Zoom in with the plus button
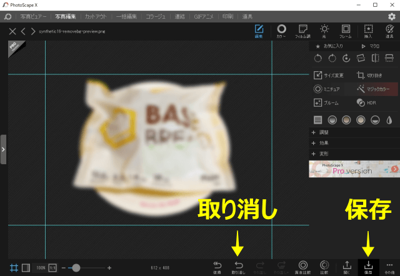 [x=109, y=268]
